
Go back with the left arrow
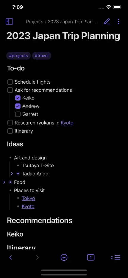coord(11,257)
